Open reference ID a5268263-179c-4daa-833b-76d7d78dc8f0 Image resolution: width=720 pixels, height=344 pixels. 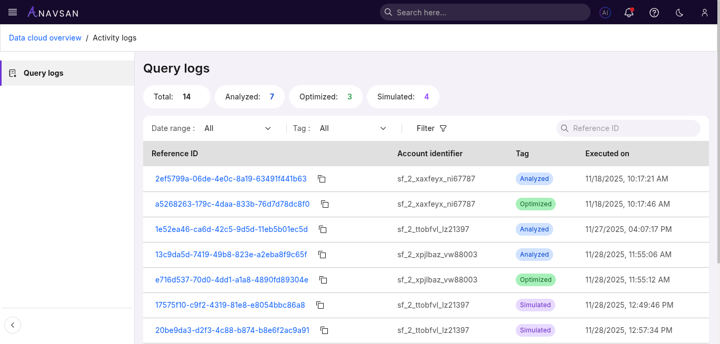(233, 204)
